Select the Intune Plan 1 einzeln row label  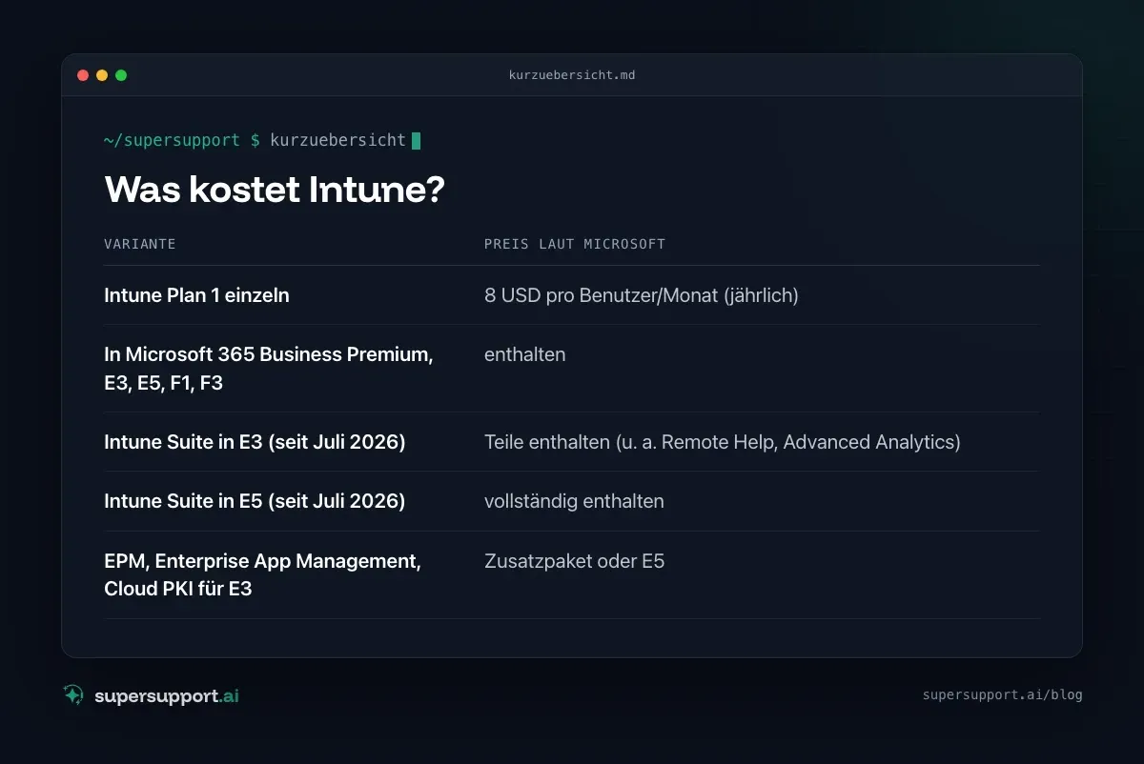coord(196,295)
